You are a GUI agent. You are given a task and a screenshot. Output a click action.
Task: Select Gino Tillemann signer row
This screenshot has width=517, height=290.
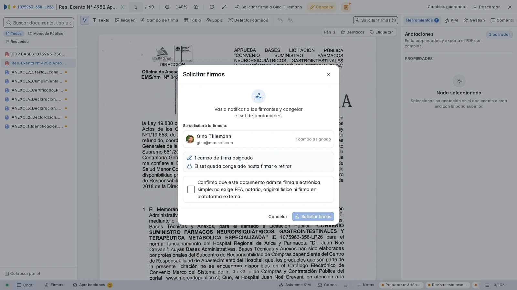(x=258, y=139)
